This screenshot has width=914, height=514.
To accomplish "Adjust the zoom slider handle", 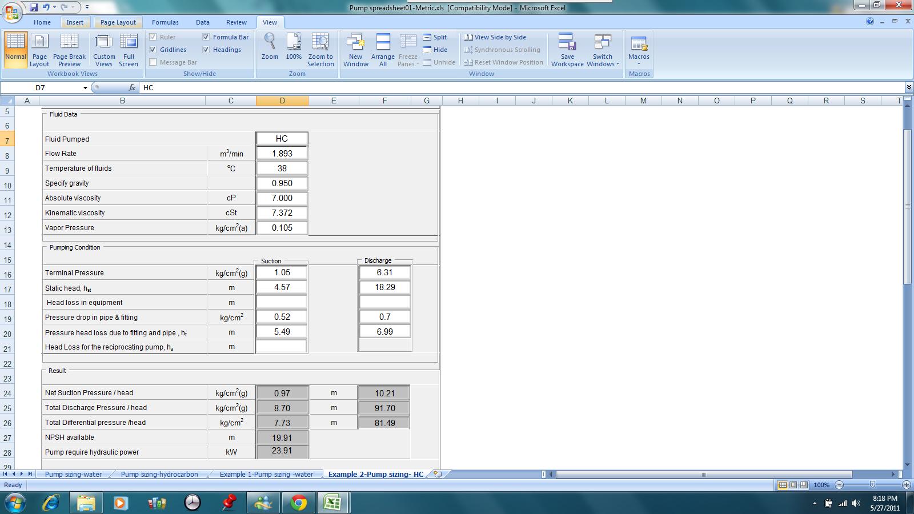I will pos(872,485).
